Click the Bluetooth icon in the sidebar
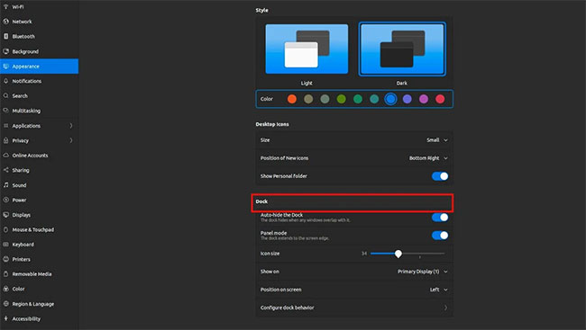The height and width of the screenshot is (330, 586). [x=6, y=36]
